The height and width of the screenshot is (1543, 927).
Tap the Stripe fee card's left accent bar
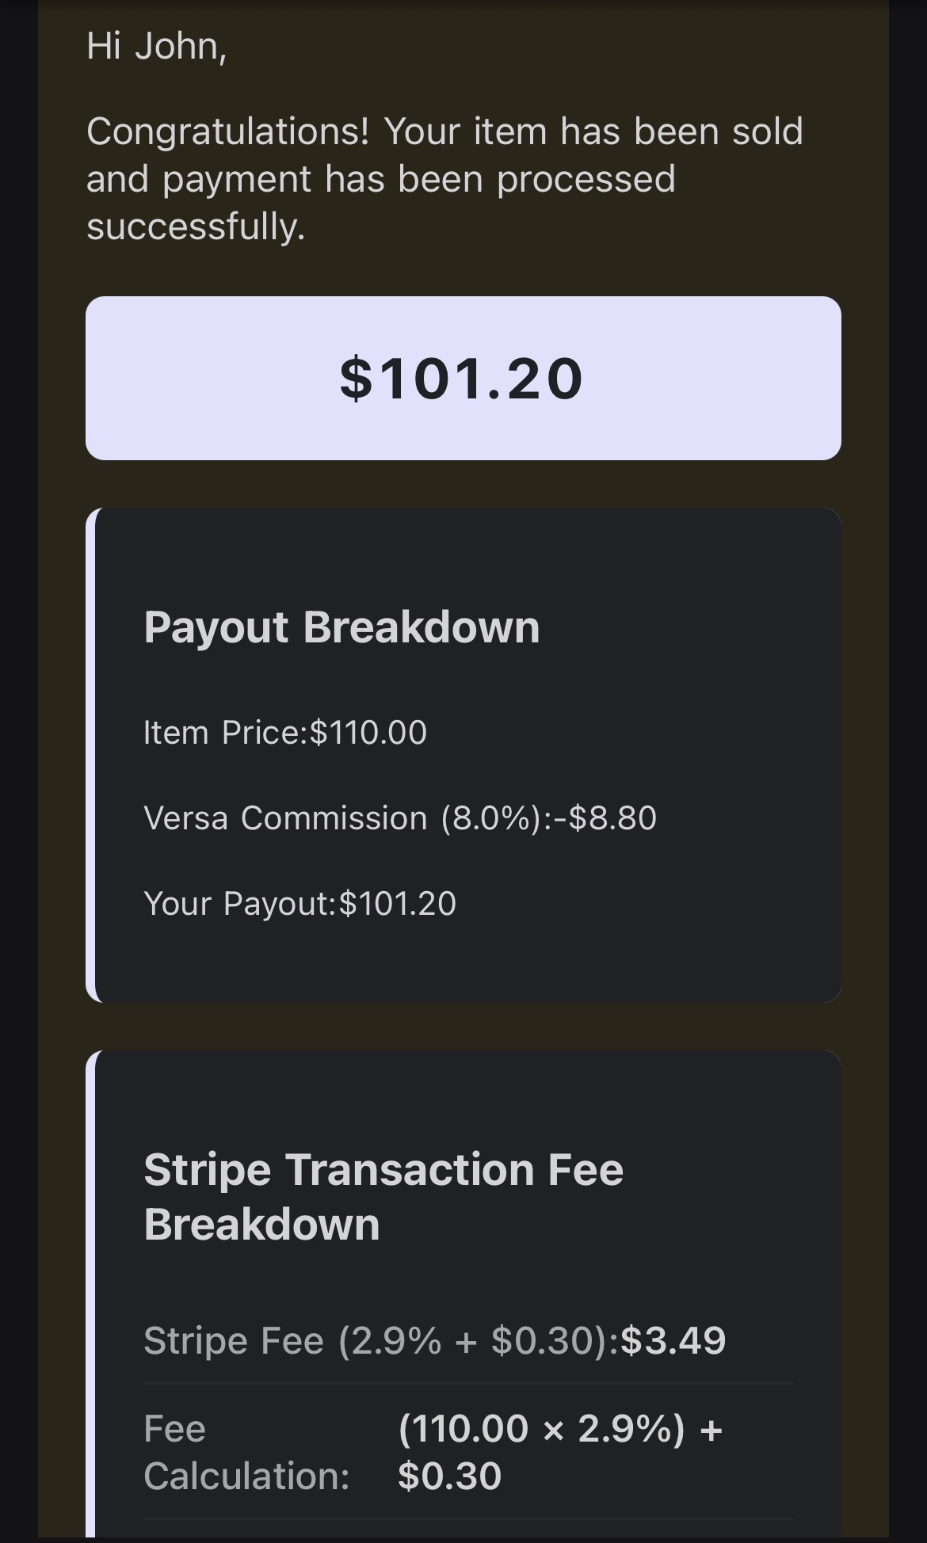pyautogui.click(x=90, y=1295)
